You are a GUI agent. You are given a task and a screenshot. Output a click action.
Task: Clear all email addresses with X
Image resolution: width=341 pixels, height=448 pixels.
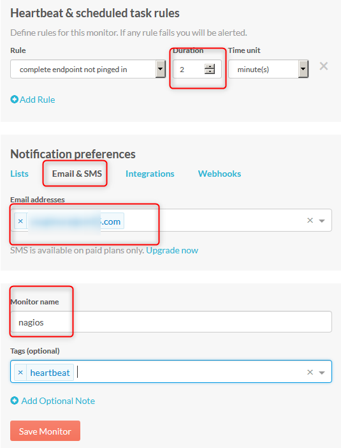point(310,220)
